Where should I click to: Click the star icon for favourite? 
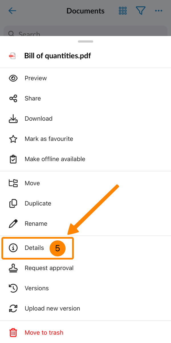pyautogui.click(x=13, y=139)
